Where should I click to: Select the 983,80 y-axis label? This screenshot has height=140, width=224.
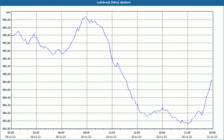pos(6,121)
